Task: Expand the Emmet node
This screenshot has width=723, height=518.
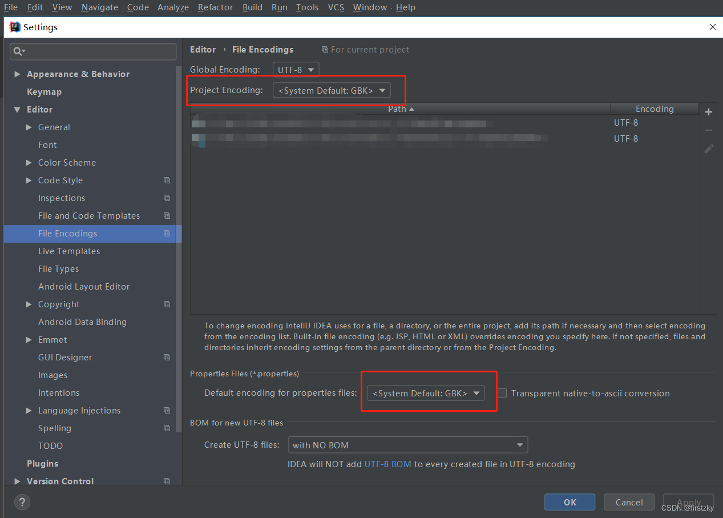Action: coord(29,340)
